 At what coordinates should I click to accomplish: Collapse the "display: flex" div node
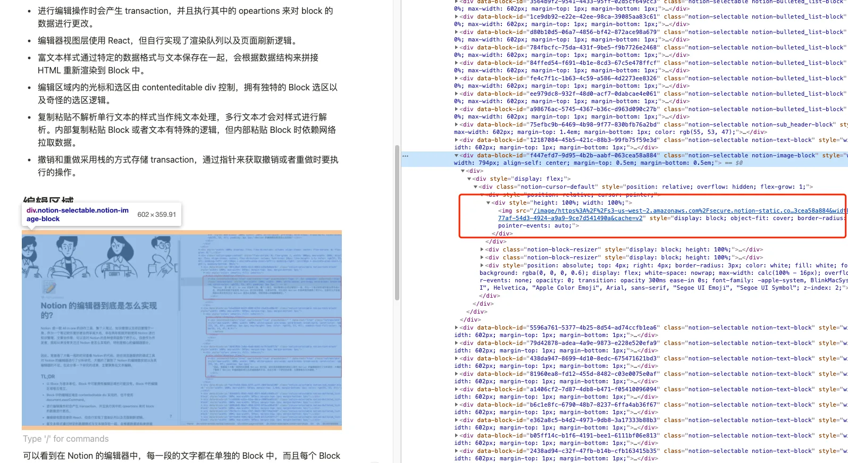tap(469, 179)
